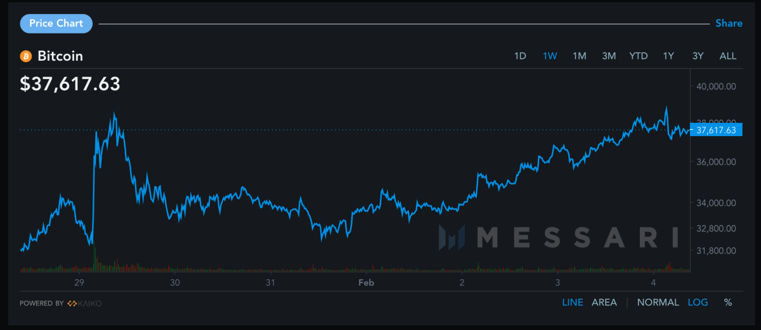Switch chart to 1M range
The image size is (761, 330).
[579, 56]
